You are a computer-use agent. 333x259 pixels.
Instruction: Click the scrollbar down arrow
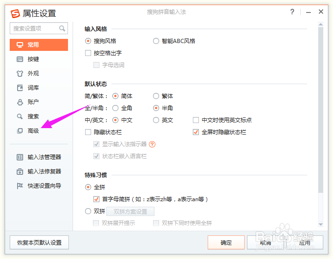point(321,224)
